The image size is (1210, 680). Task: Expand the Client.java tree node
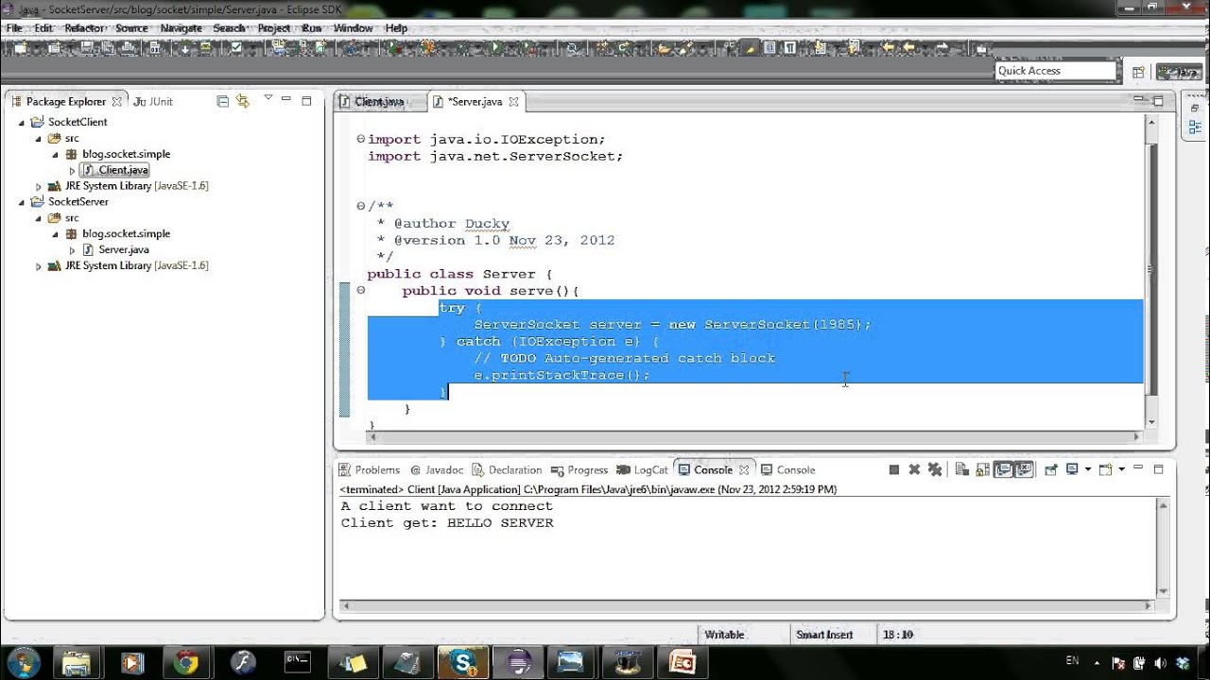(x=72, y=171)
